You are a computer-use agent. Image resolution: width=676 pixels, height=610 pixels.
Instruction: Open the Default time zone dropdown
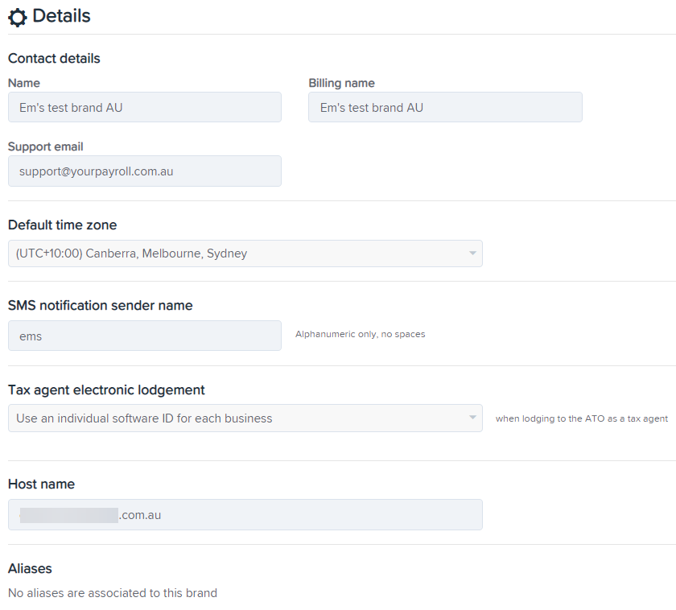[x=245, y=253]
